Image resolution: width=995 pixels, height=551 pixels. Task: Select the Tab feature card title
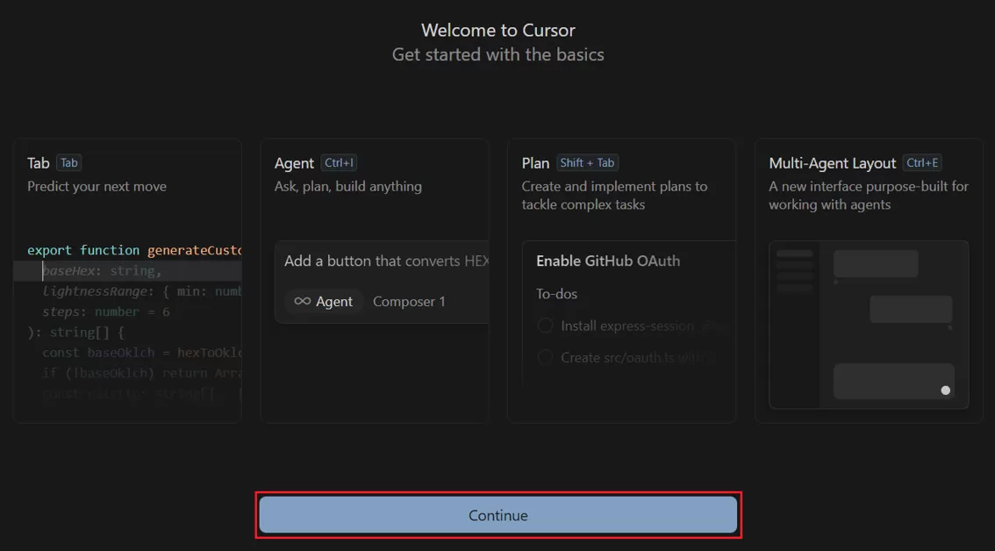point(39,163)
